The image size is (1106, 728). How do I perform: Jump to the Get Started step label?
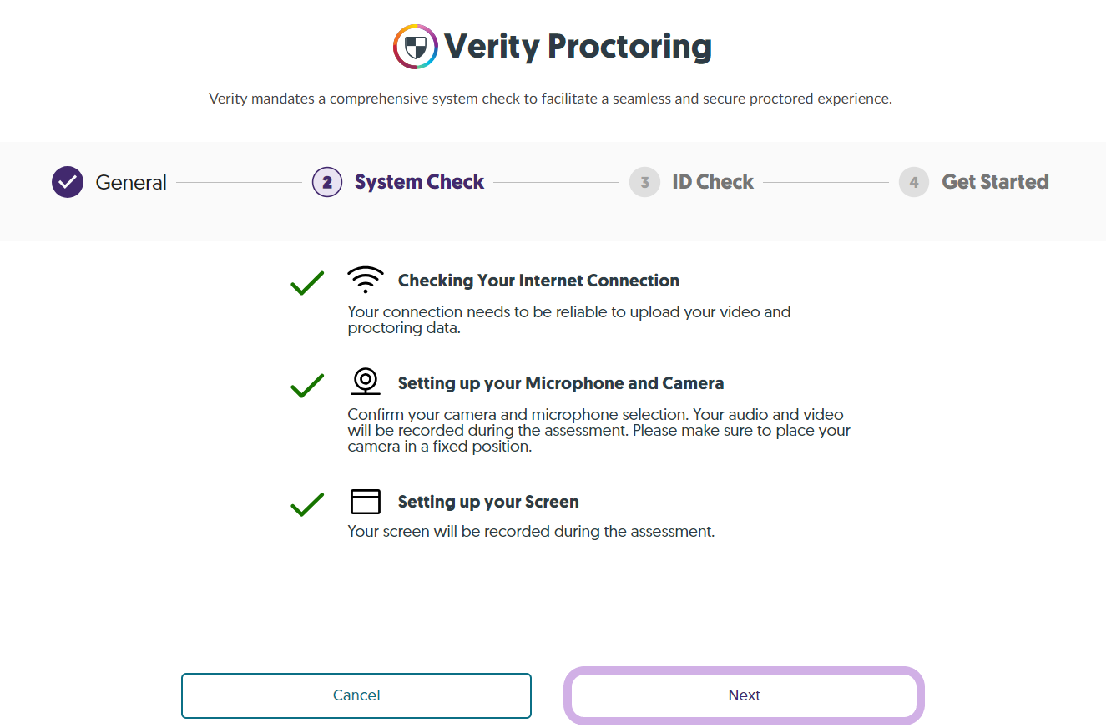point(995,182)
